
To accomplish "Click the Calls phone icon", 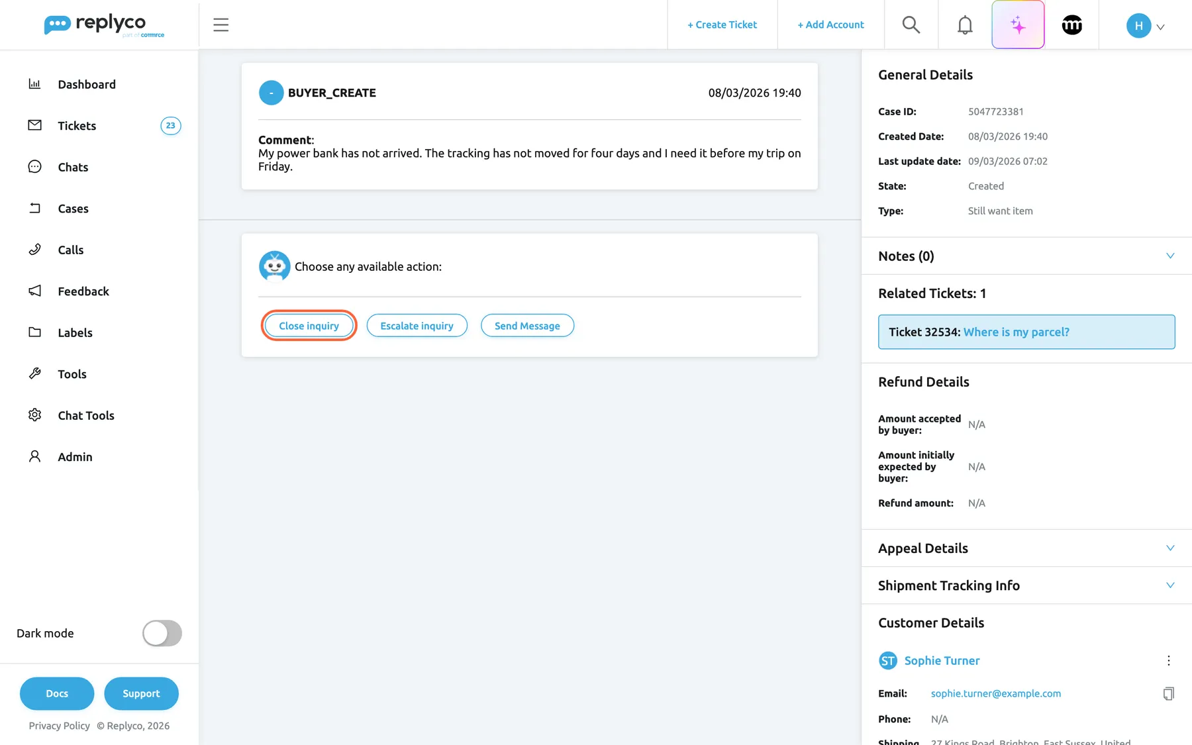I will (x=34, y=250).
